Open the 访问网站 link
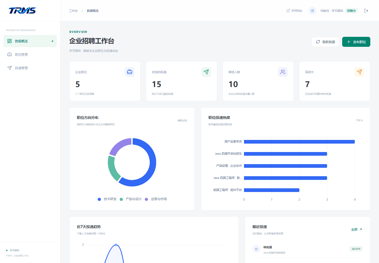This screenshot has height=263, width=379. tap(294, 11)
